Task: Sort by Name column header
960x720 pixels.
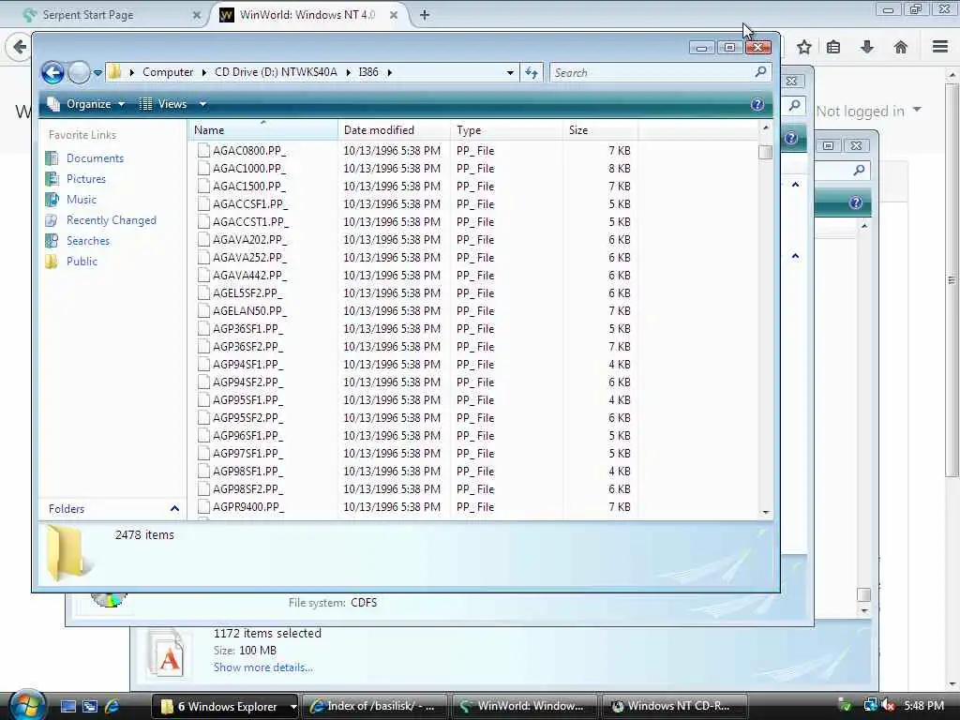Action: 263,129
